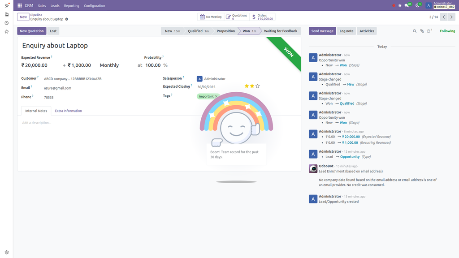
Task: Open the favorites star in the sidebar
Action: click(6, 31)
